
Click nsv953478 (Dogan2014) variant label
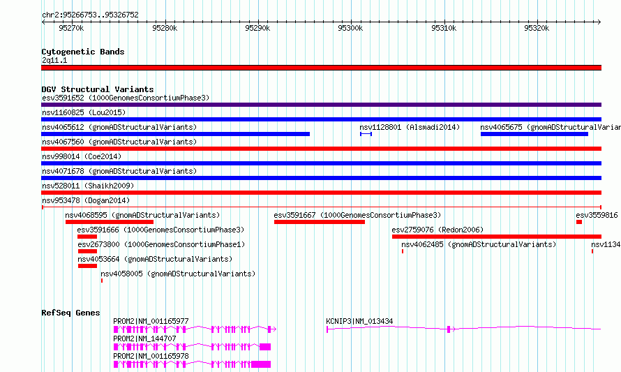[86, 200]
